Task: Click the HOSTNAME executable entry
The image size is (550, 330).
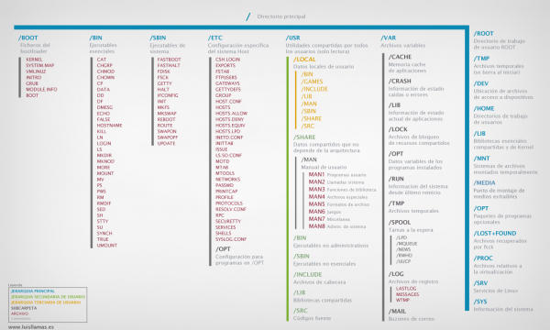Action: pyautogui.click(x=109, y=126)
